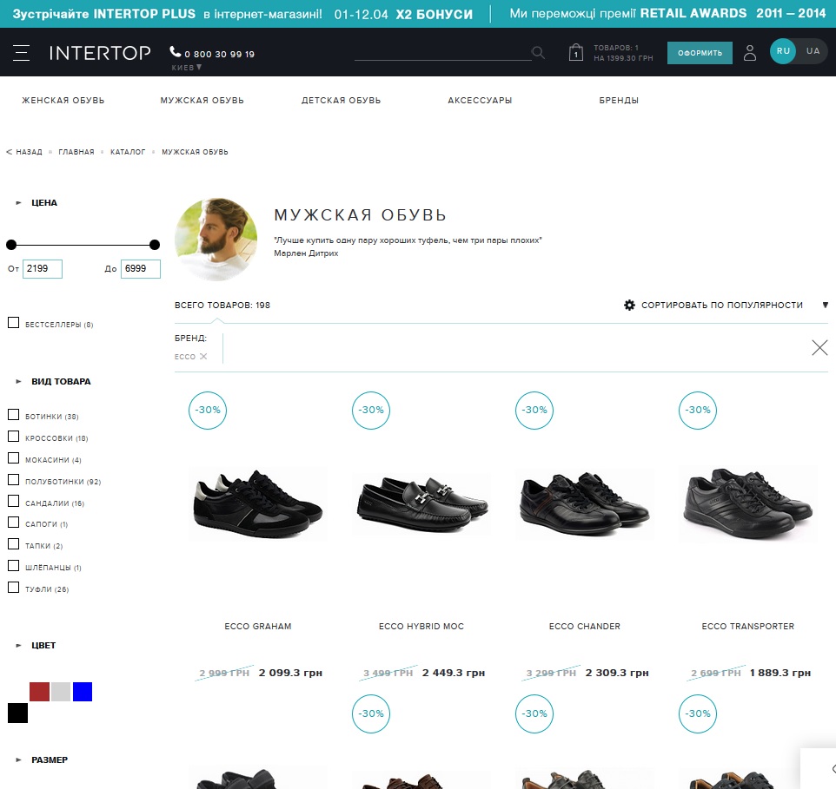Open Детская обувь menu
The height and width of the screenshot is (789, 836).
342,100
